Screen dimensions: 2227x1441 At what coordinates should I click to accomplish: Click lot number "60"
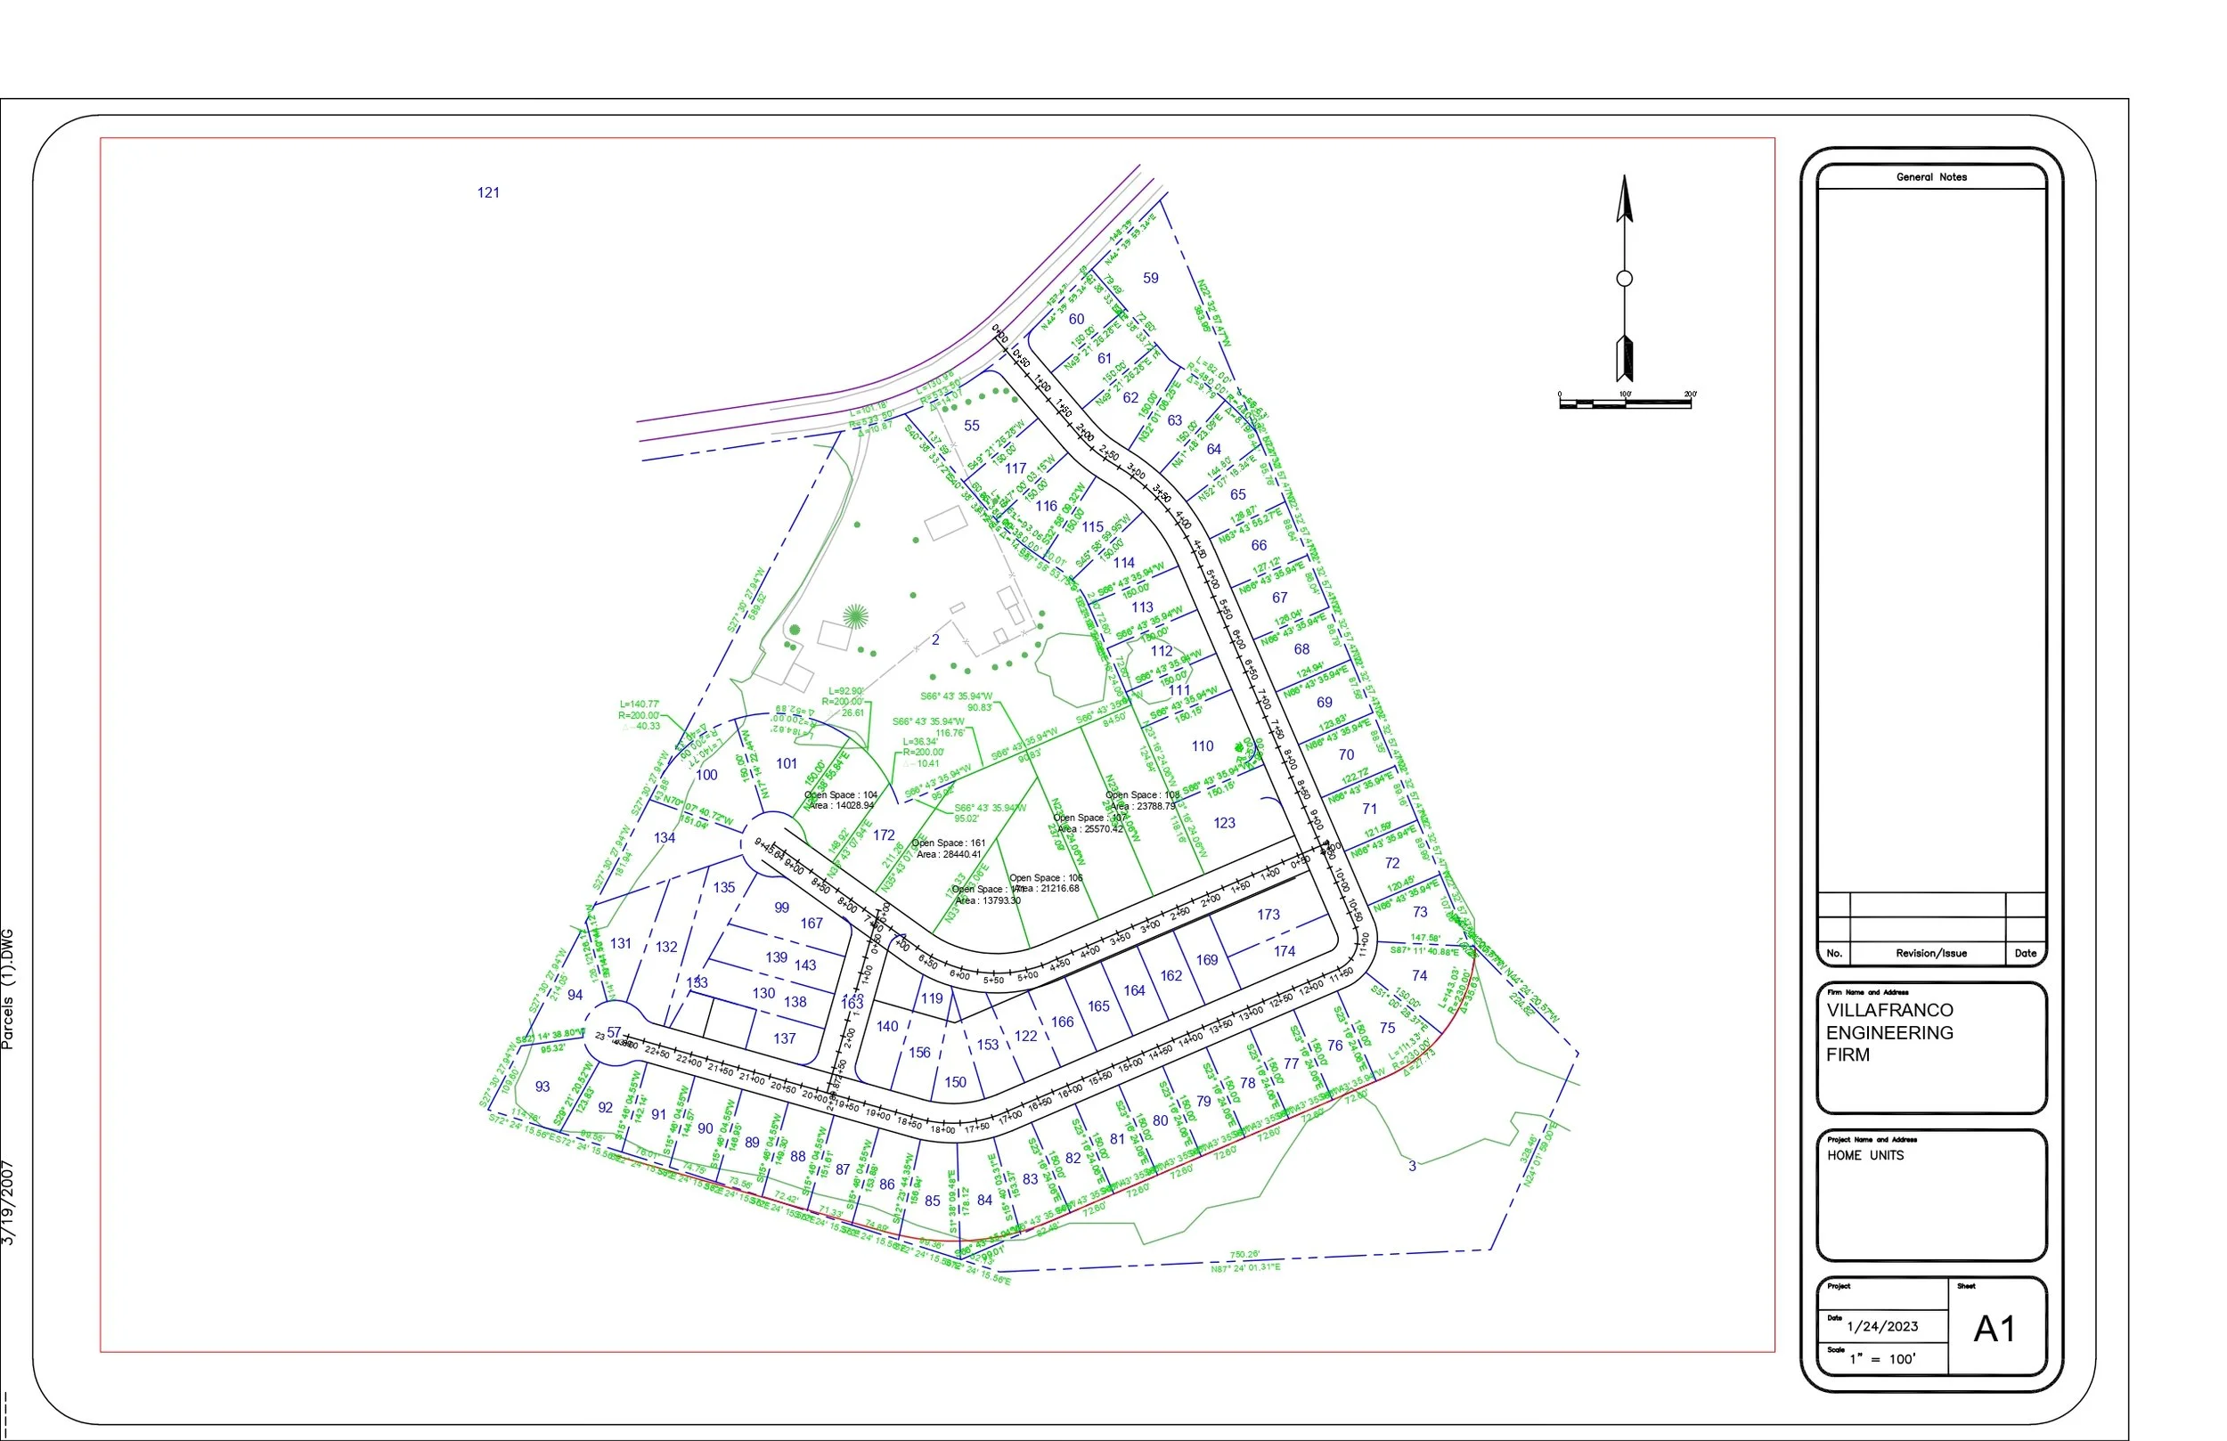1077,319
